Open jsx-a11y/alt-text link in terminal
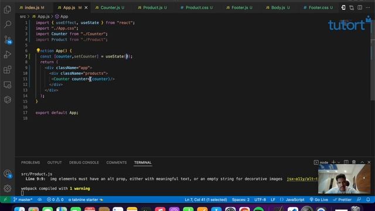The height and width of the screenshot is (211, 375). (302, 179)
